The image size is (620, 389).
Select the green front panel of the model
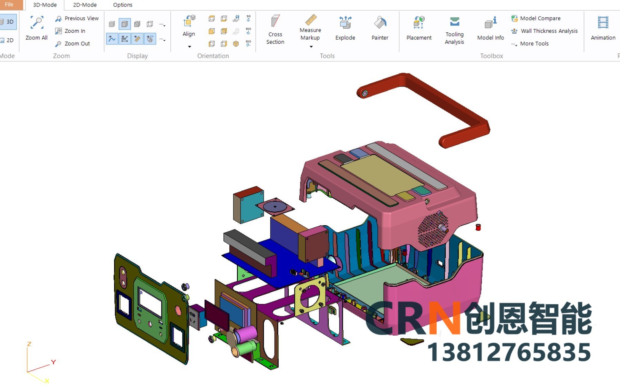pyautogui.click(x=151, y=309)
